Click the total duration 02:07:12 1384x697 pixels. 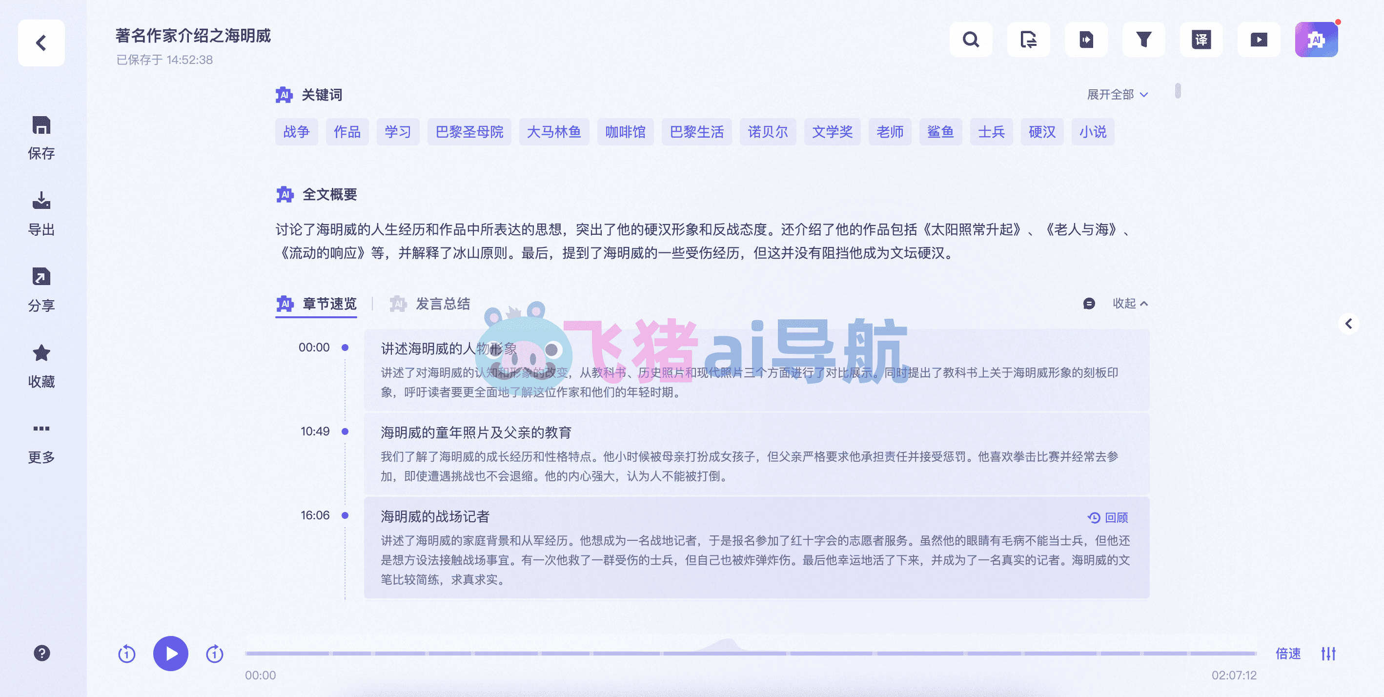(x=1234, y=675)
